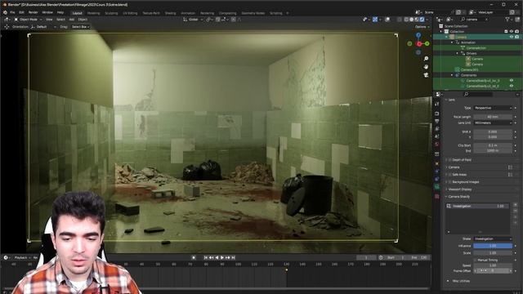The image size is (523, 294).
Task: Open the File menu
Action: pos(12,12)
